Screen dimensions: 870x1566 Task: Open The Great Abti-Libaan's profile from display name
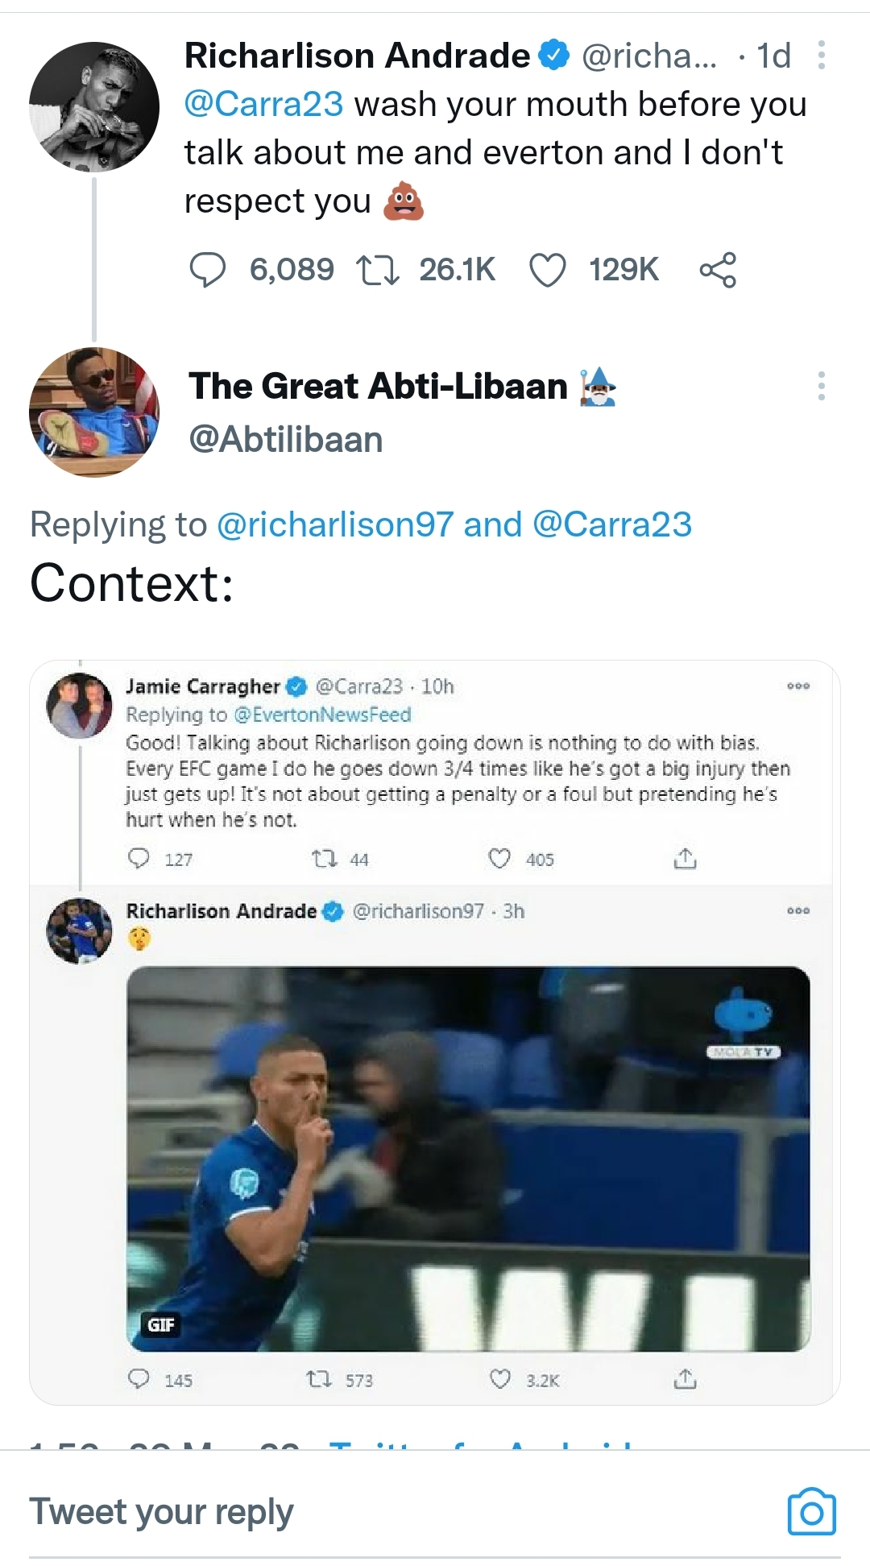coord(378,386)
